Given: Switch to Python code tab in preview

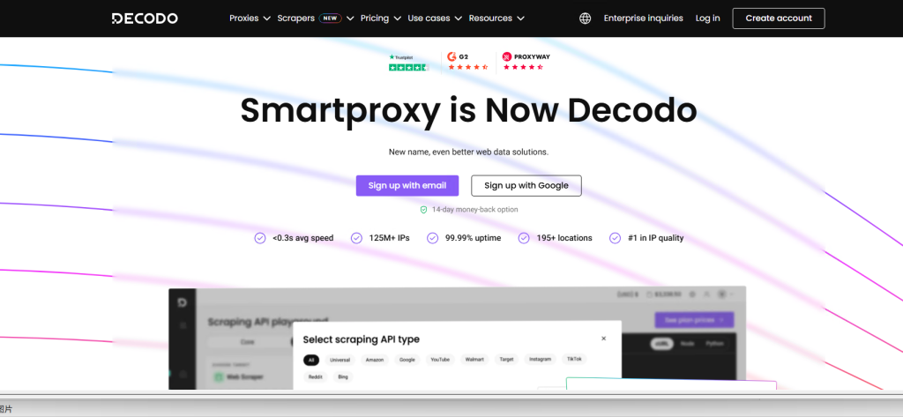Looking at the screenshot, I should 714,344.
